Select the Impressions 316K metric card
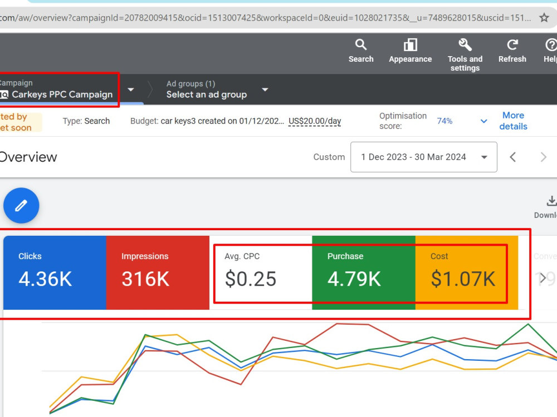557x417 pixels. pos(158,272)
